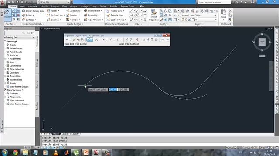
Task: Toggle layer on/off lightbulb icon
Action: point(183,19)
